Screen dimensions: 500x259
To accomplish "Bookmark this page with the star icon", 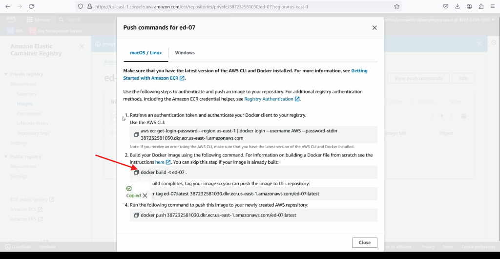I will [396, 7].
